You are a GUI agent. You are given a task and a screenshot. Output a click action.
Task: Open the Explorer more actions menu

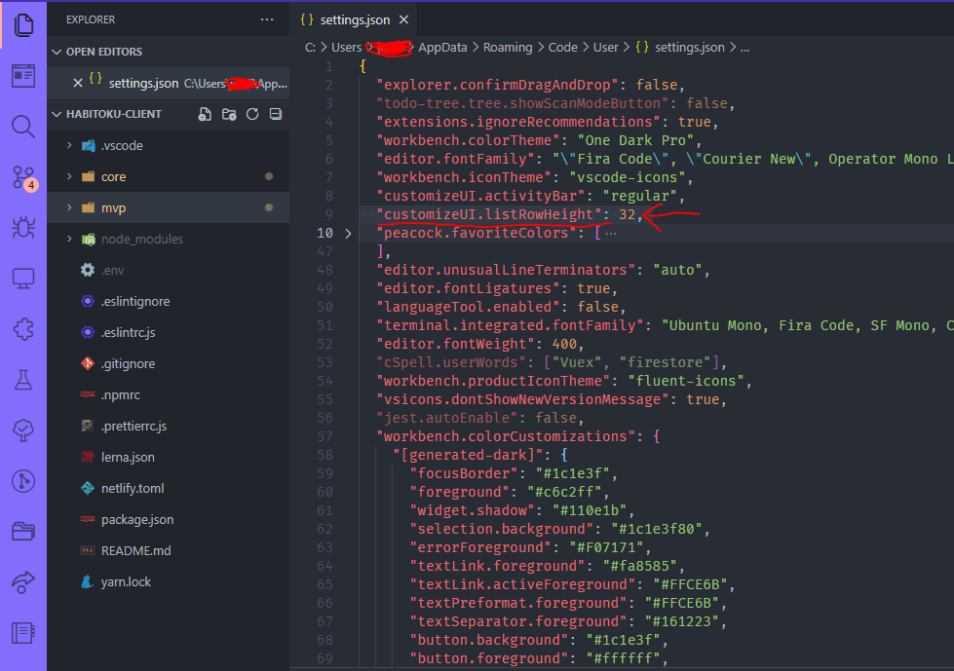[266, 19]
